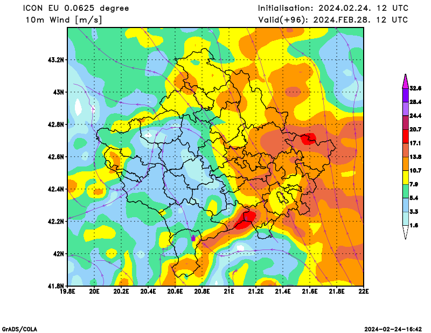Click the red legend swatch between 17.1 and 20.7
The image size is (431, 333).
[x=406, y=136]
